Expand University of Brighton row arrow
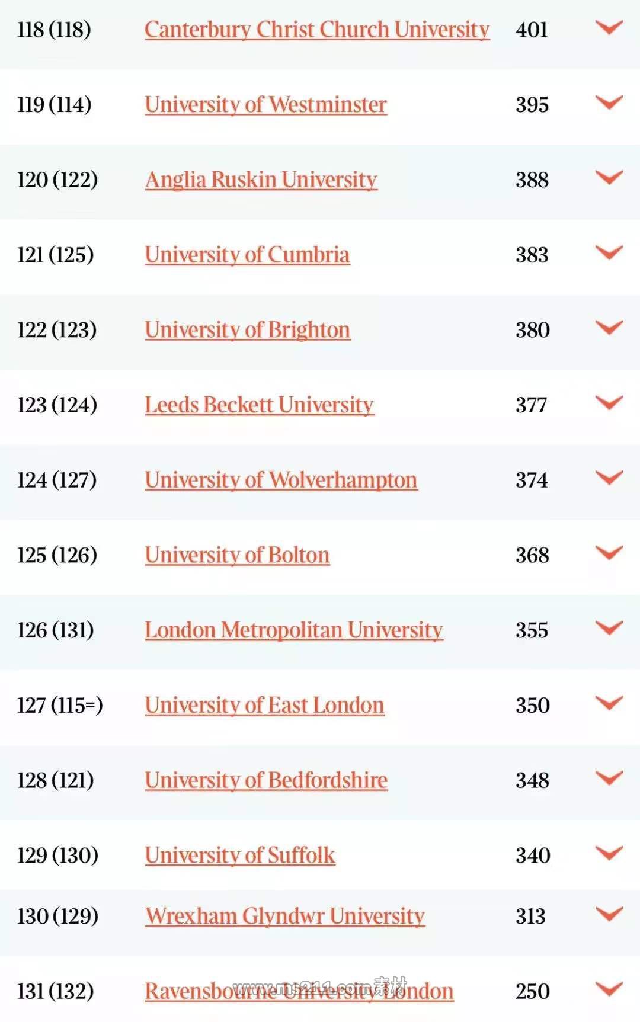Screen dimensions: 640x1022 [609, 328]
